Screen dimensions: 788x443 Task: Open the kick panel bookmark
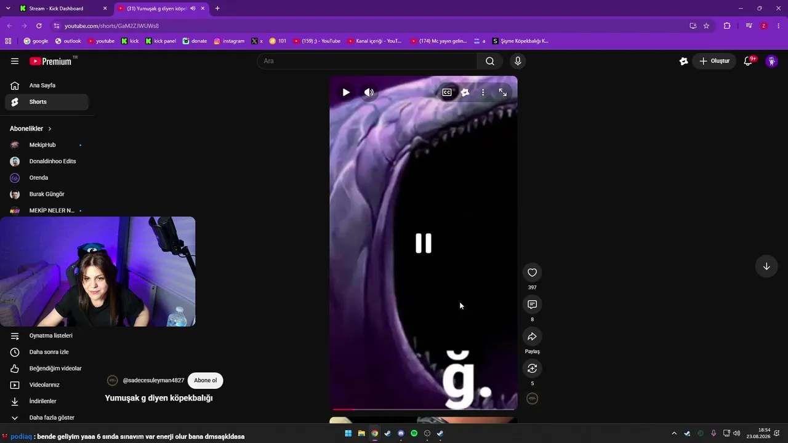161,41
